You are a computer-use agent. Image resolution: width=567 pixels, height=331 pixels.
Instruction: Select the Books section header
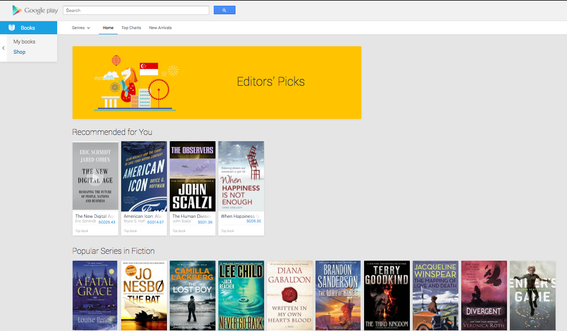[29, 28]
